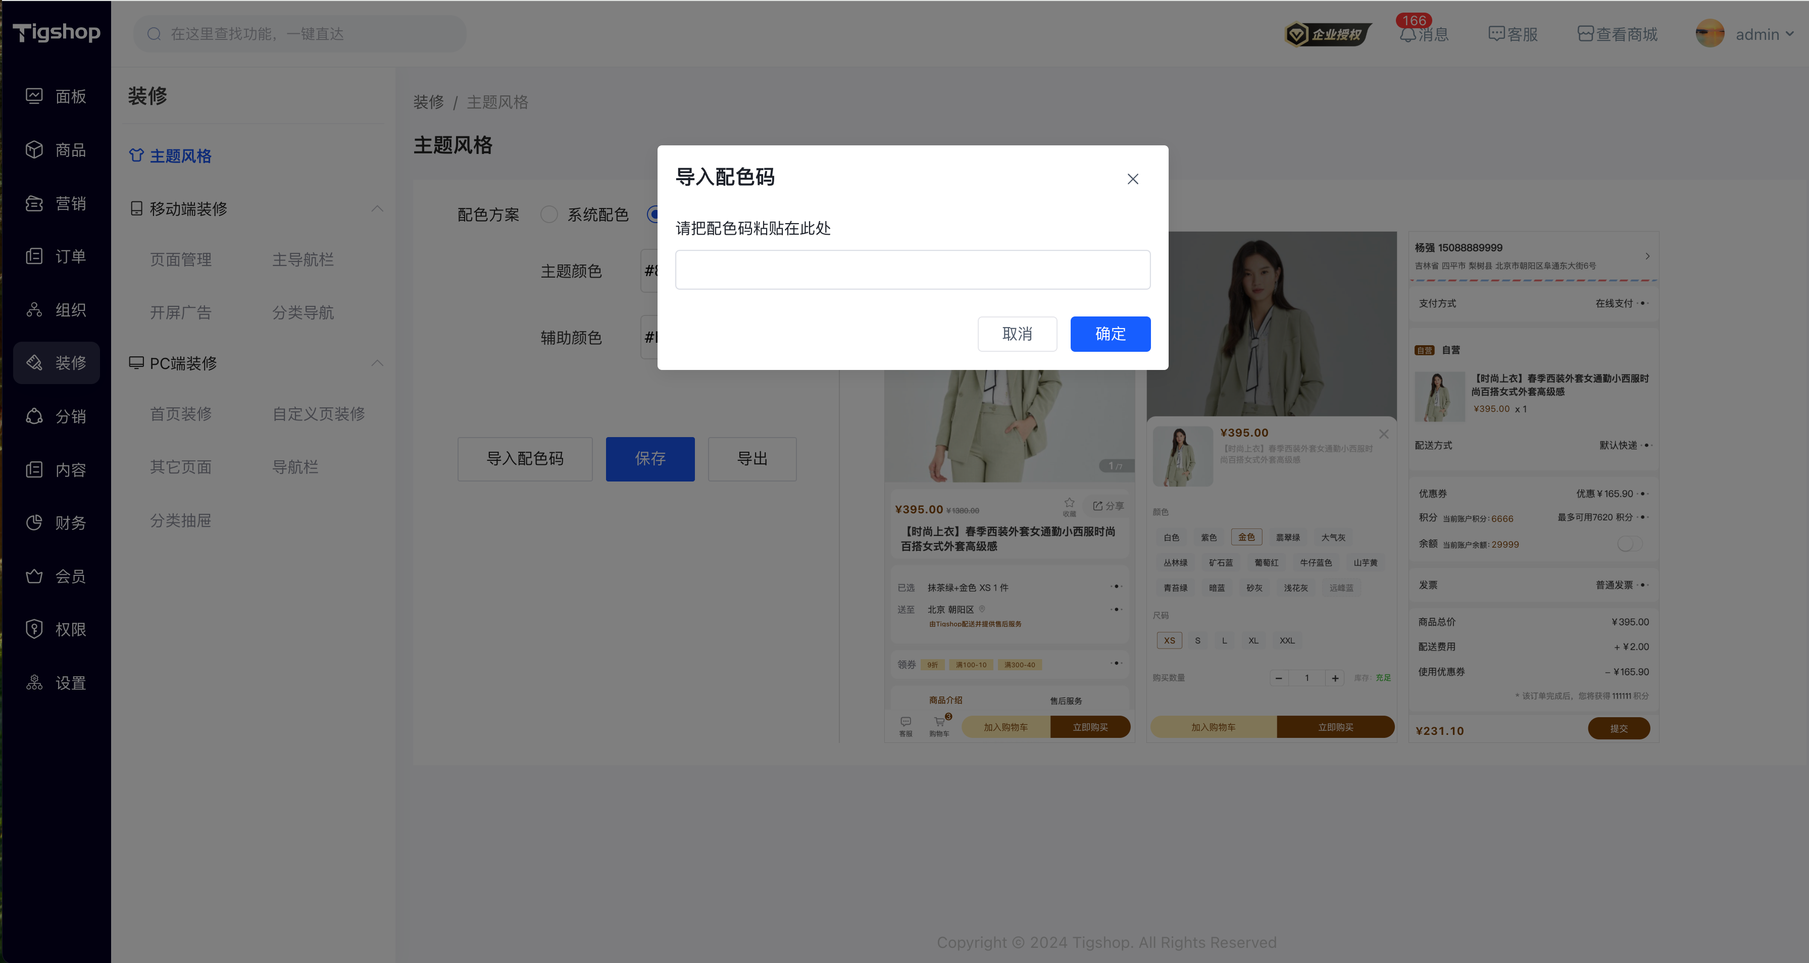
Task: Close the 导入配色码 dialog
Action: (1133, 179)
